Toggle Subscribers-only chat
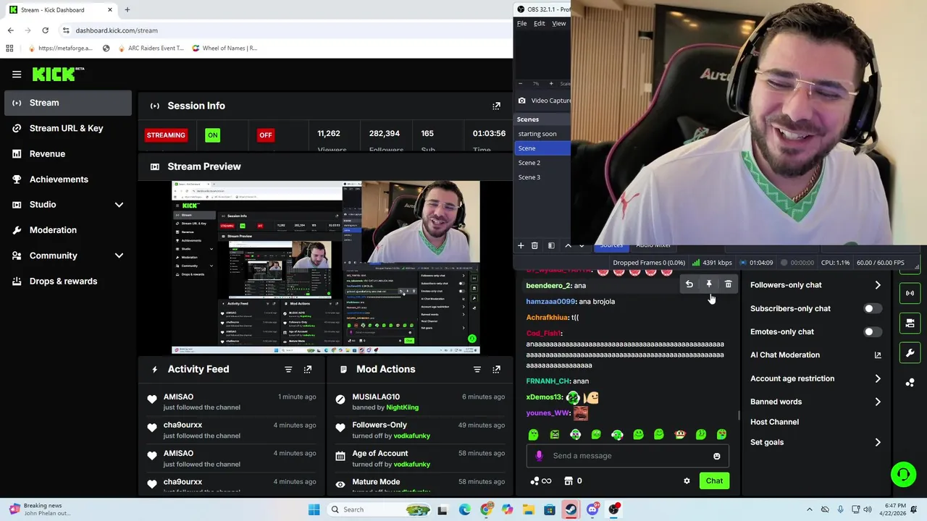927x521 pixels. pyautogui.click(x=873, y=308)
